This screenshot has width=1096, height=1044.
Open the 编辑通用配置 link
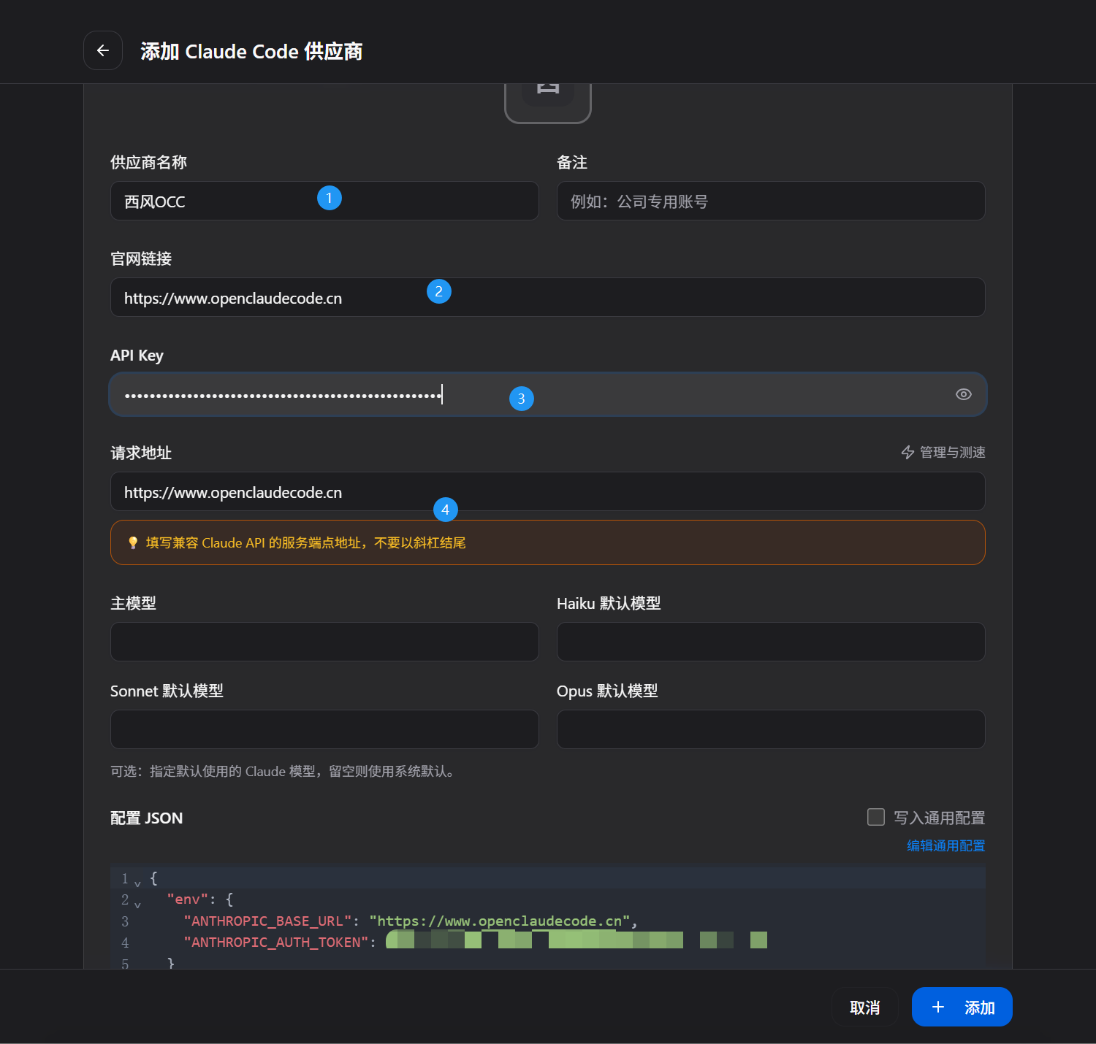(945, 845)
